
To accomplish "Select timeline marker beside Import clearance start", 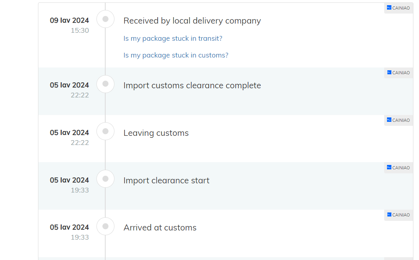I will [106, 179].
